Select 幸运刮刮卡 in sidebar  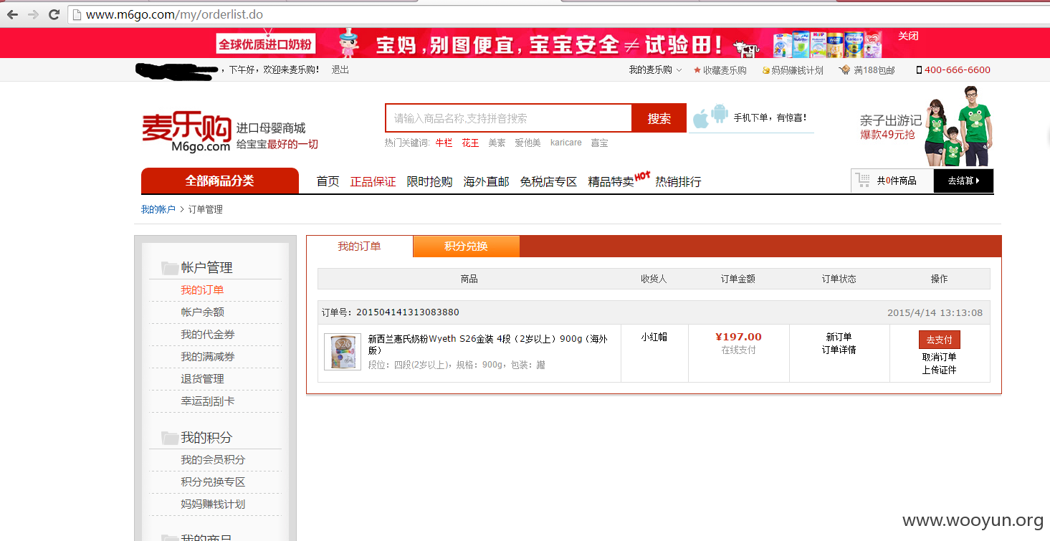pos(208,401)
